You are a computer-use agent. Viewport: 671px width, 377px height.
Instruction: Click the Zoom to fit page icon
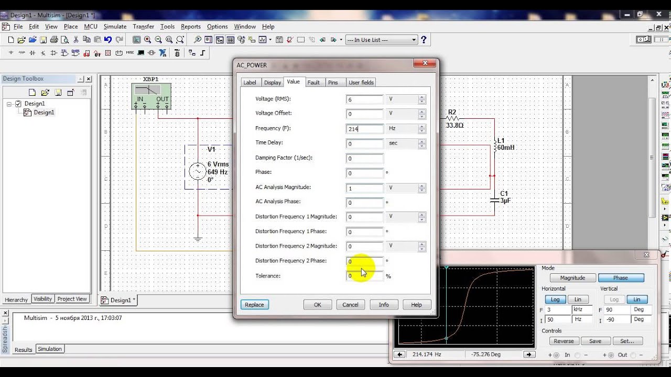coord(180,40)
